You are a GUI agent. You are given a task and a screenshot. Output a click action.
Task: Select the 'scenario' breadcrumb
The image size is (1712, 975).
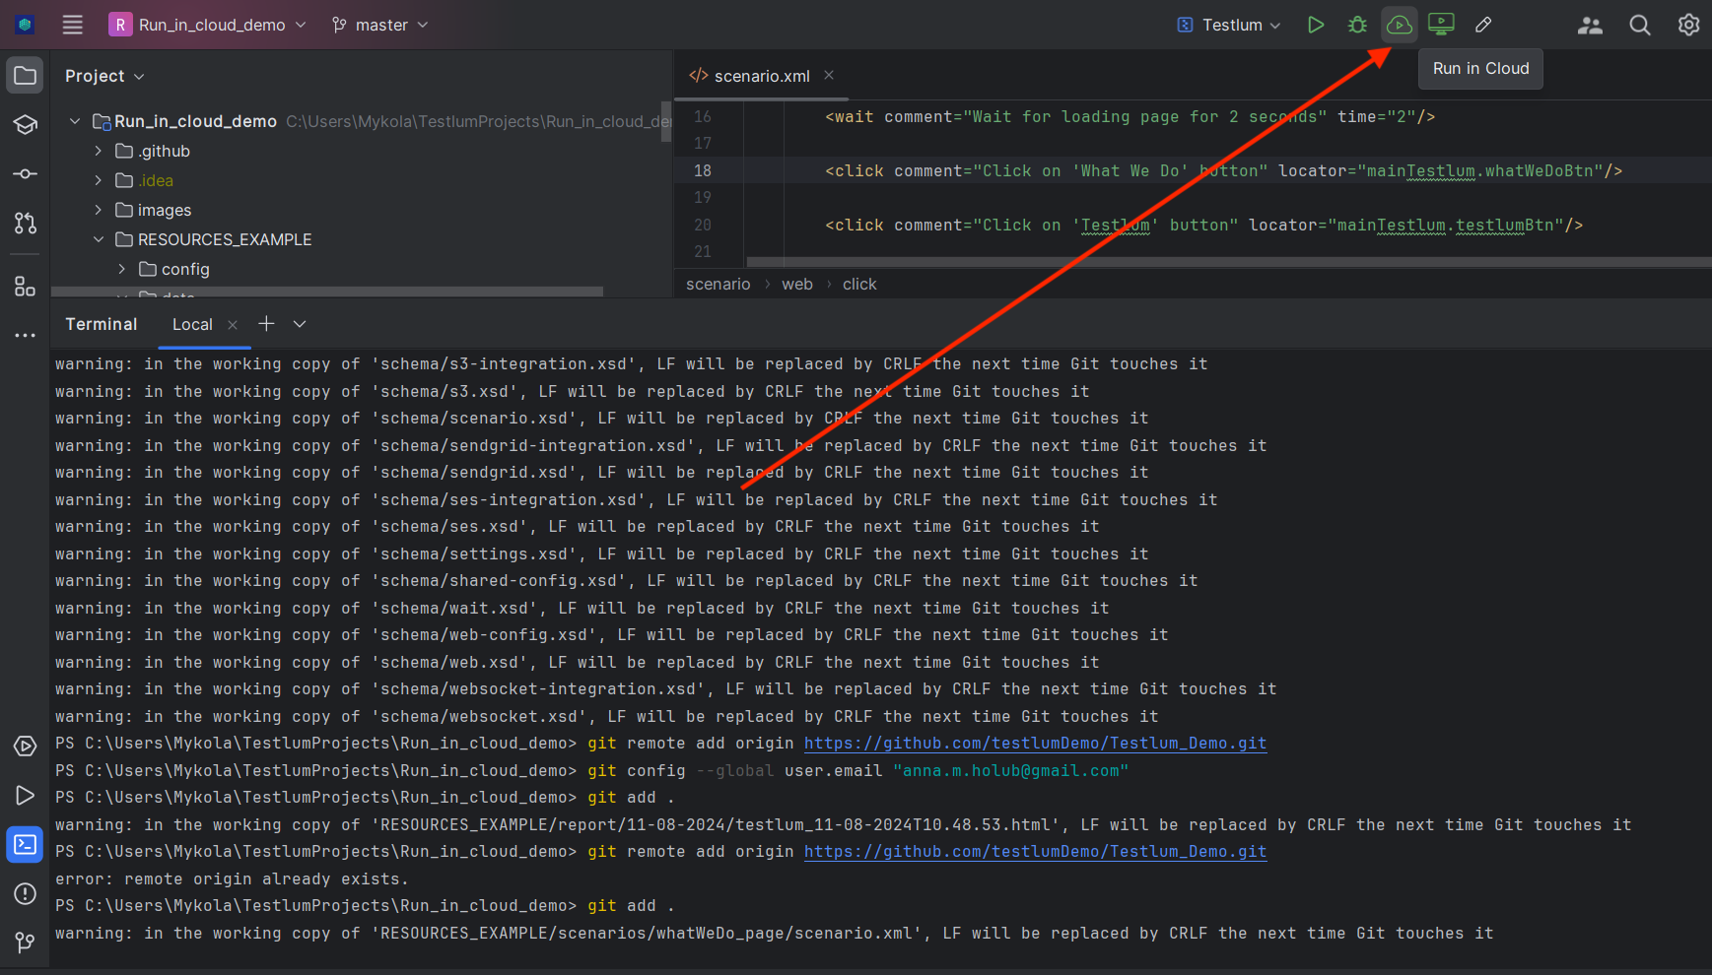point(718,284)
